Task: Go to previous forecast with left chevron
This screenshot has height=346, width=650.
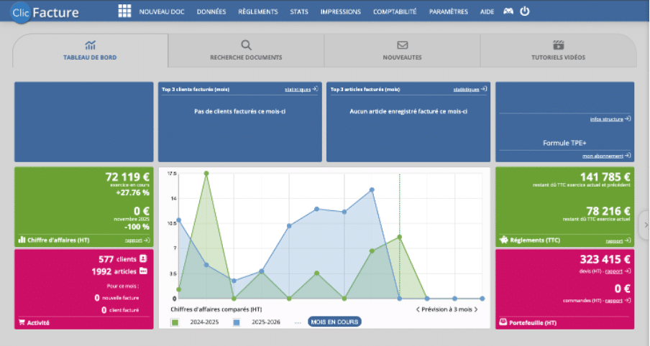Action: pos(418,309)
